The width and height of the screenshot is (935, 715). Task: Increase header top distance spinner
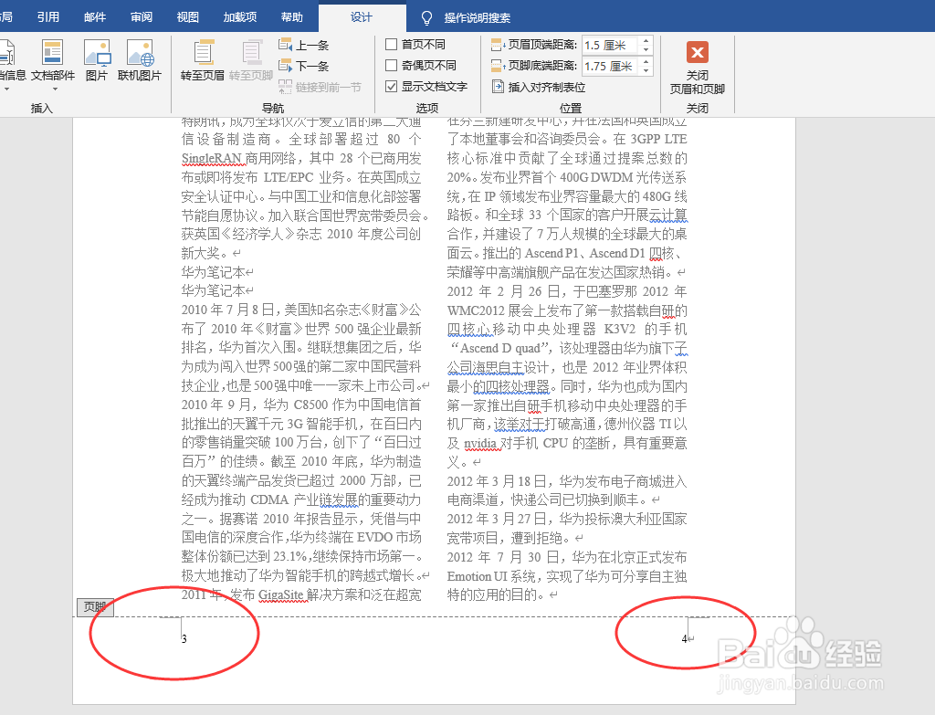click(x=646, y=41)
